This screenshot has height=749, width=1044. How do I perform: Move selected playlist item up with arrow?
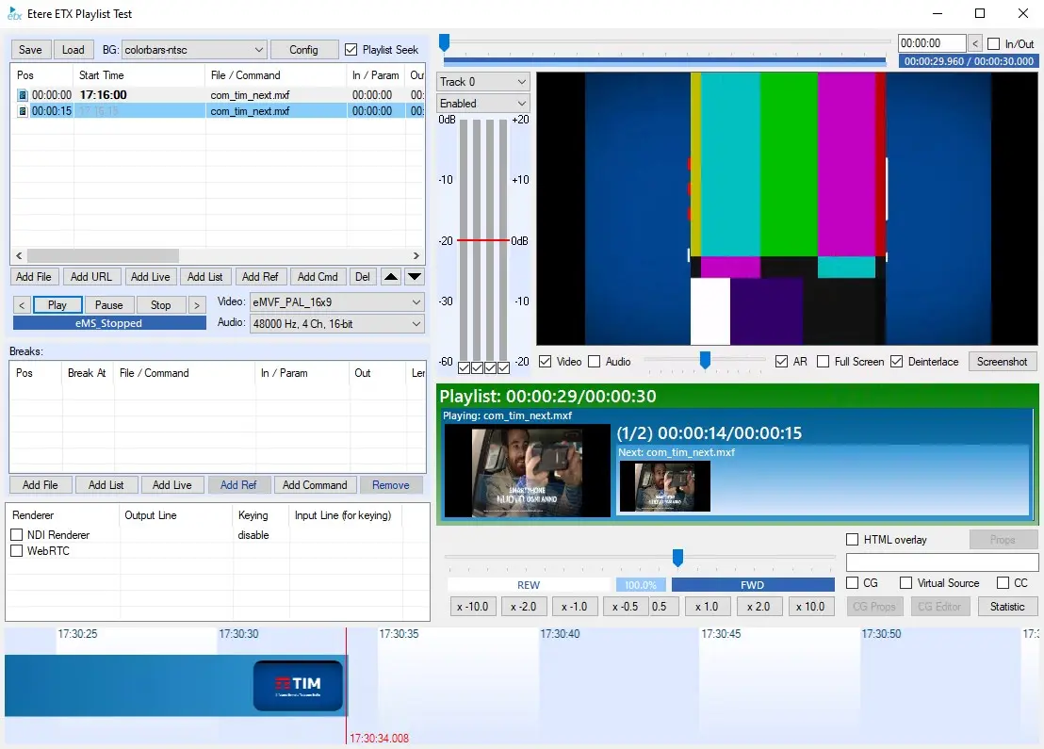pos(391,277)
